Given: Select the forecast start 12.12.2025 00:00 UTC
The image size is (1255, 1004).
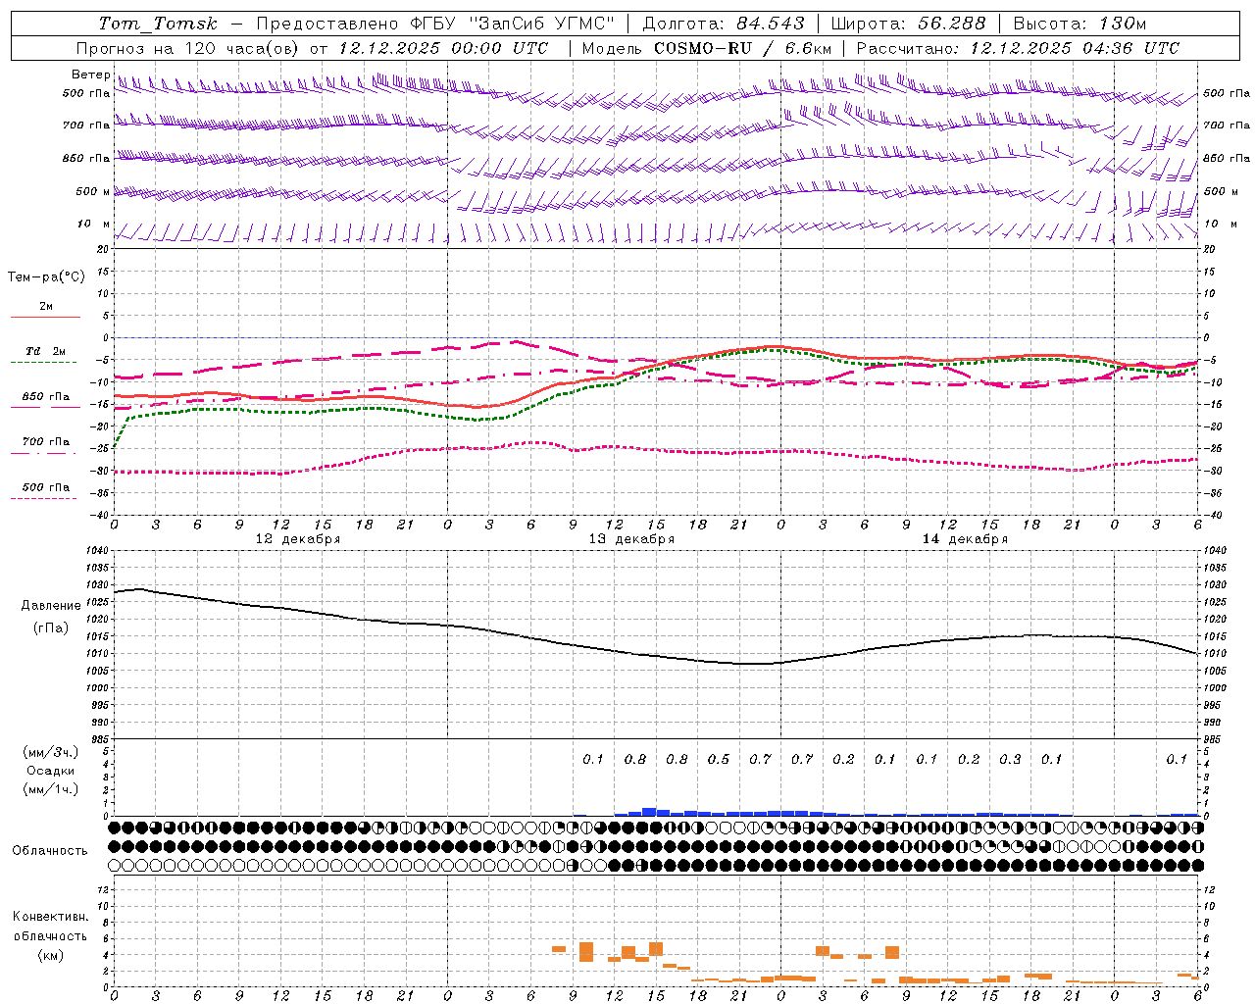Looking at the screenshot, I should (x=443, y=48).
